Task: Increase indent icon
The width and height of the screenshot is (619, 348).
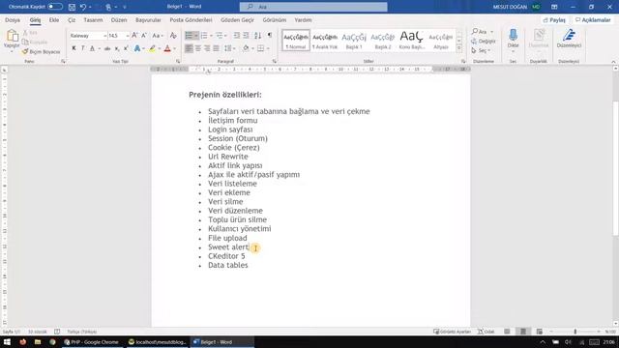Action: (246, 36)
